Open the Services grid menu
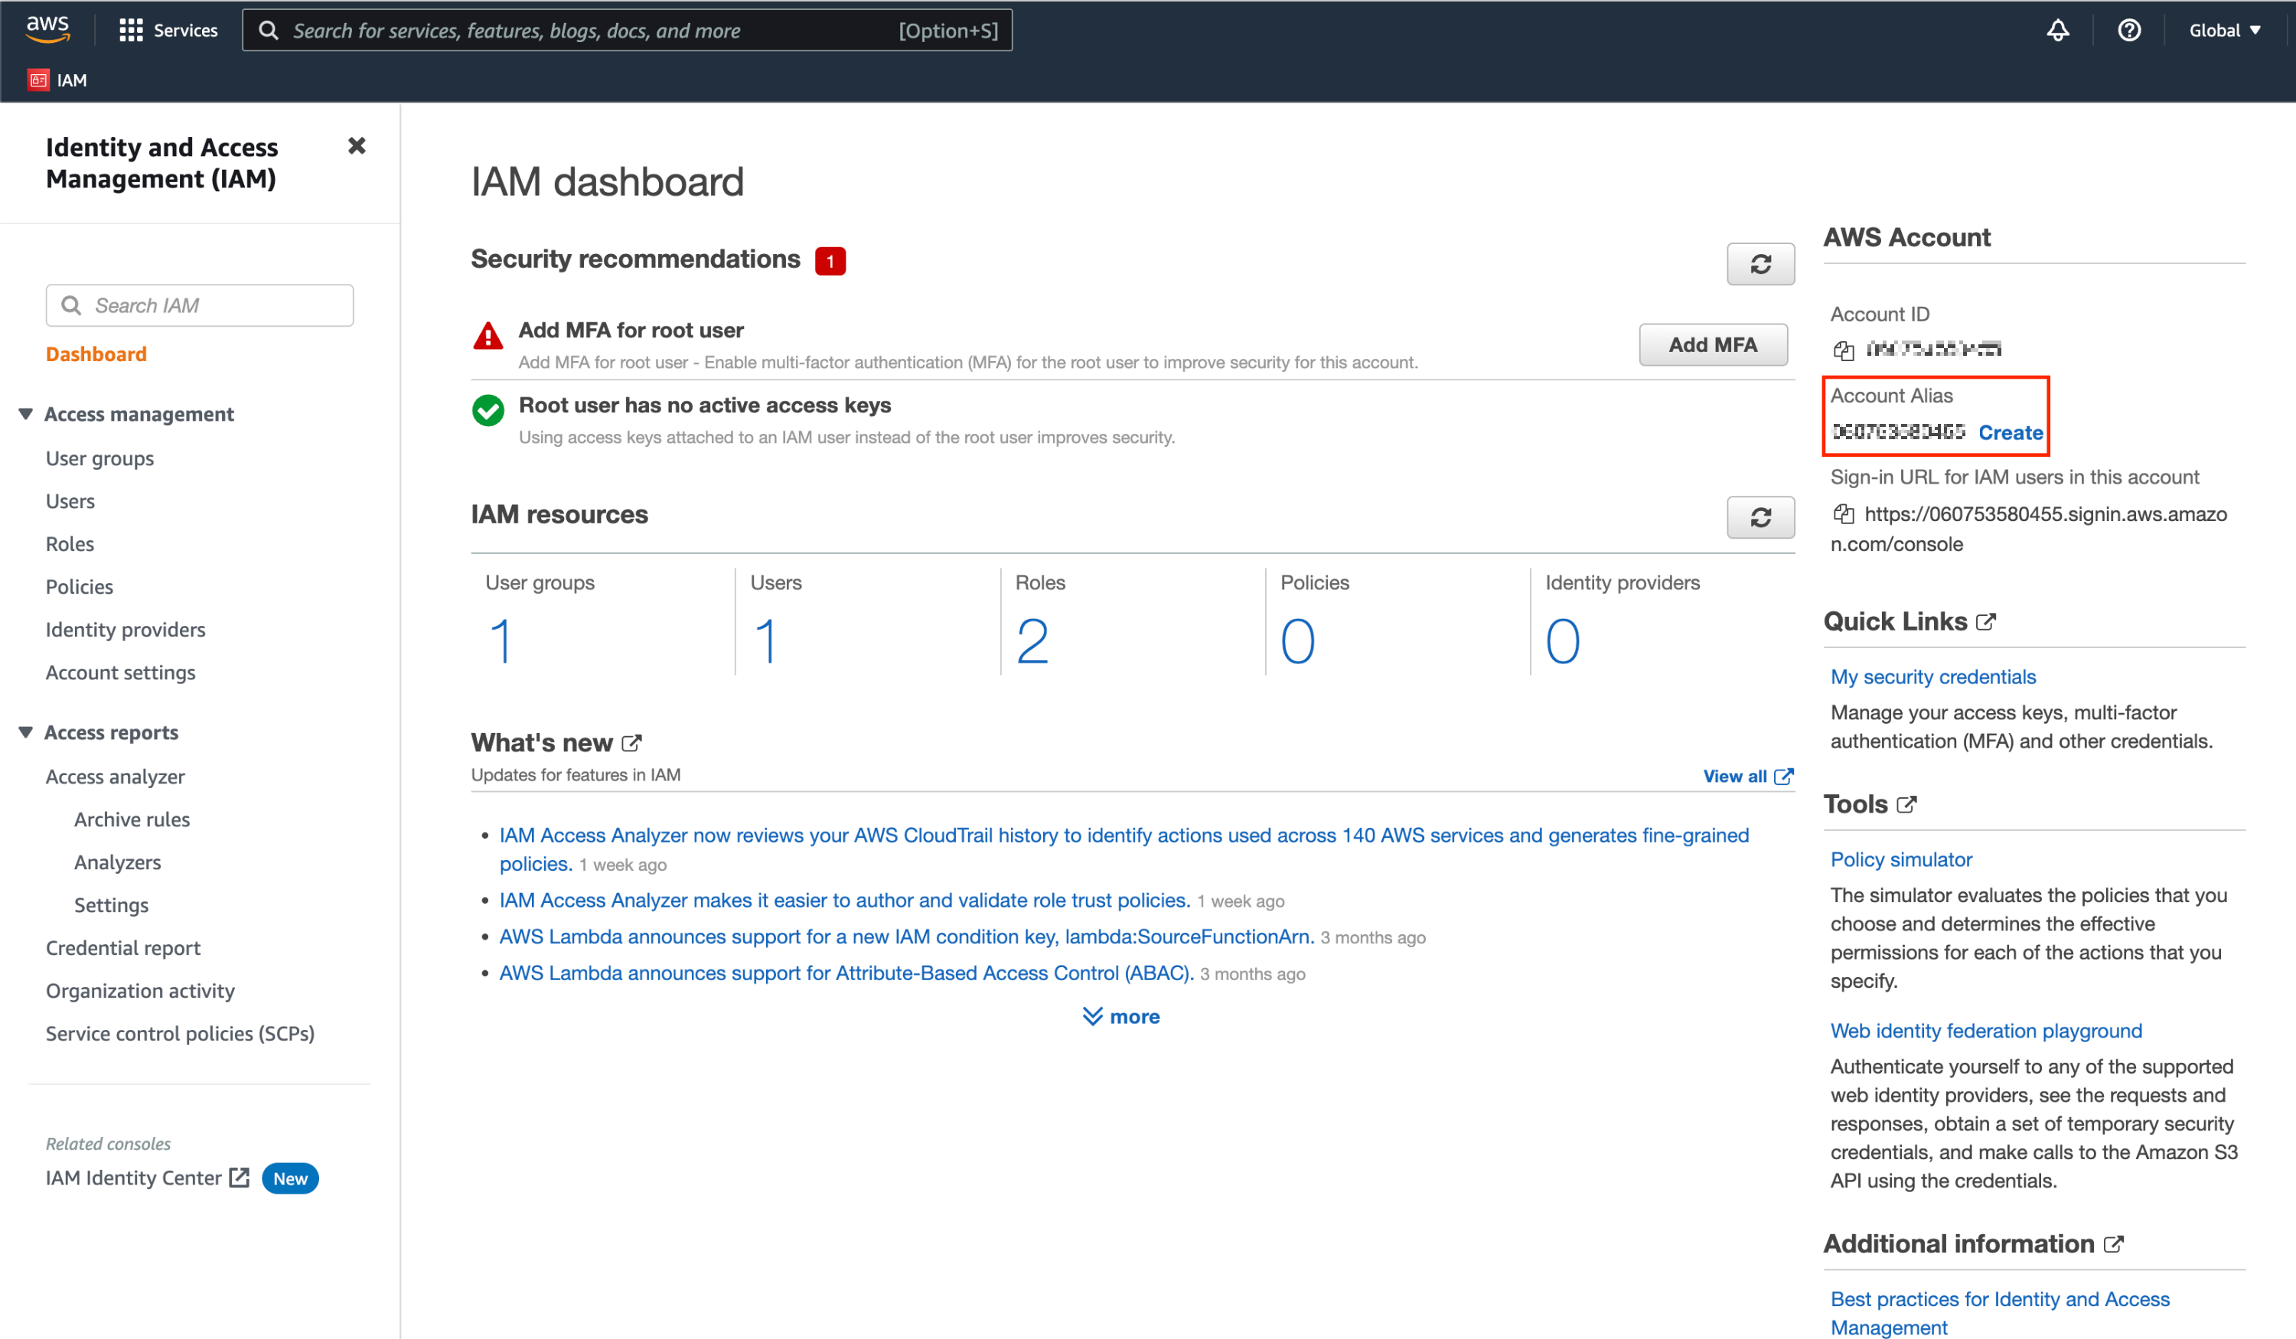 tap(130, 30)
